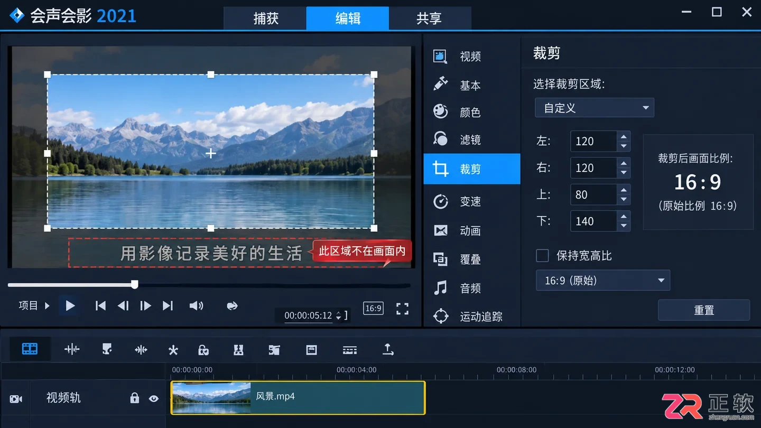
Task: Enable the 保持宽高比 checkbox
Action: 543,256
